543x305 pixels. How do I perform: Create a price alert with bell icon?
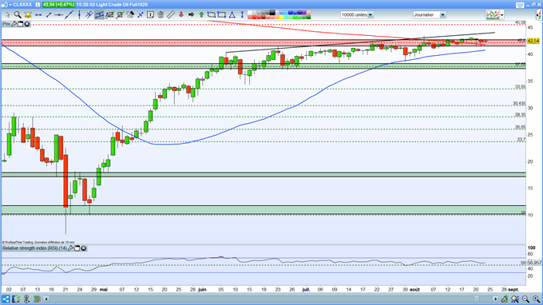tap(28, 15)
